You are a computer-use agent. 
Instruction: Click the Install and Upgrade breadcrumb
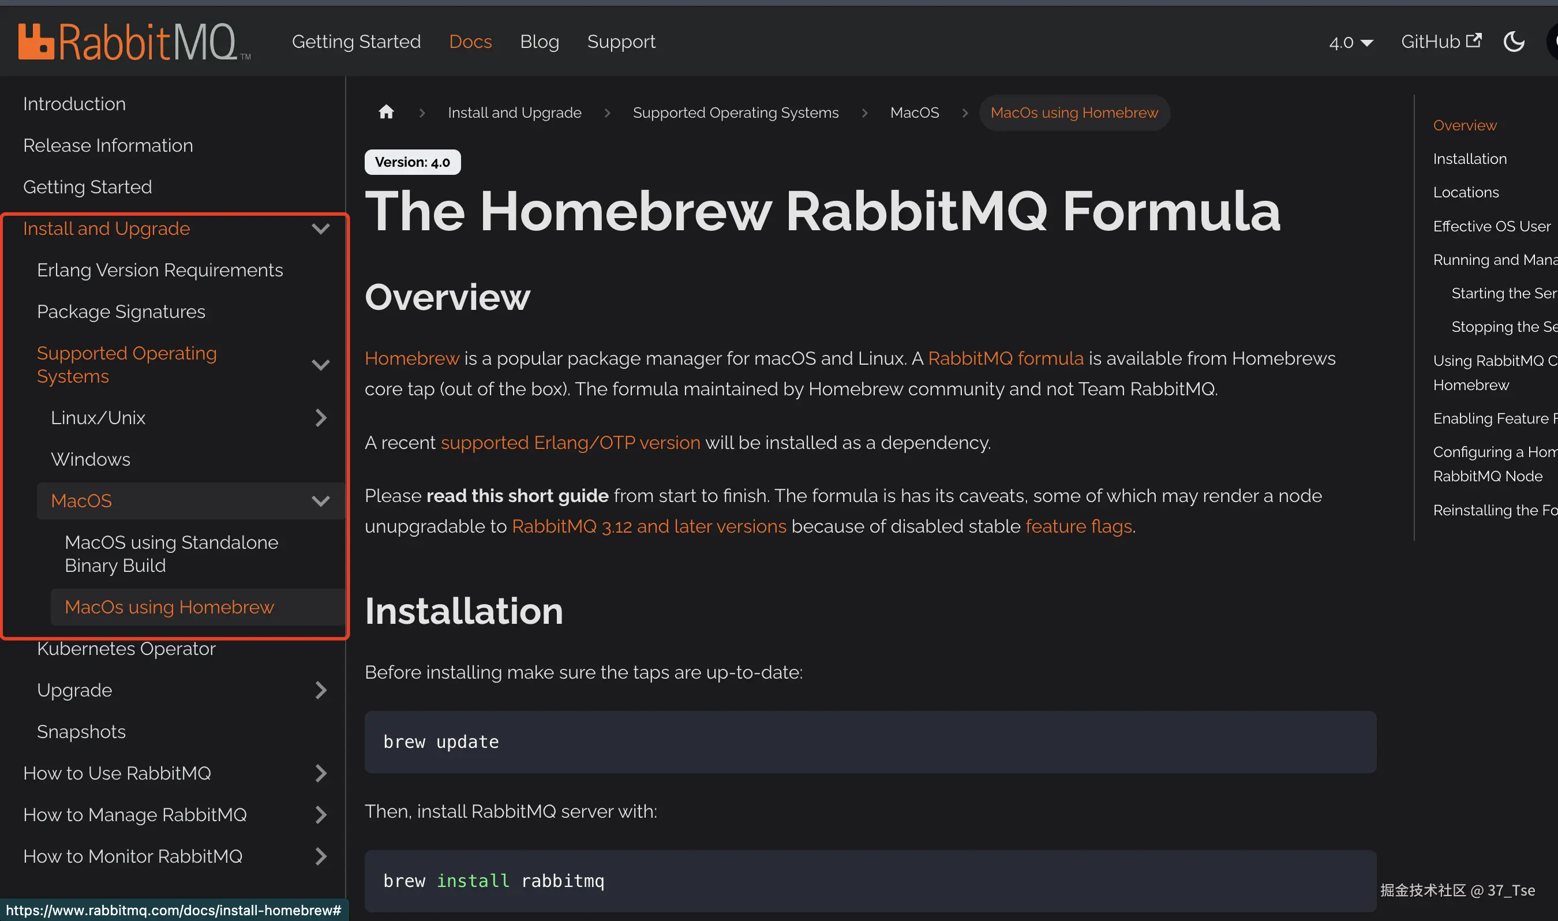tap(514, 113)
